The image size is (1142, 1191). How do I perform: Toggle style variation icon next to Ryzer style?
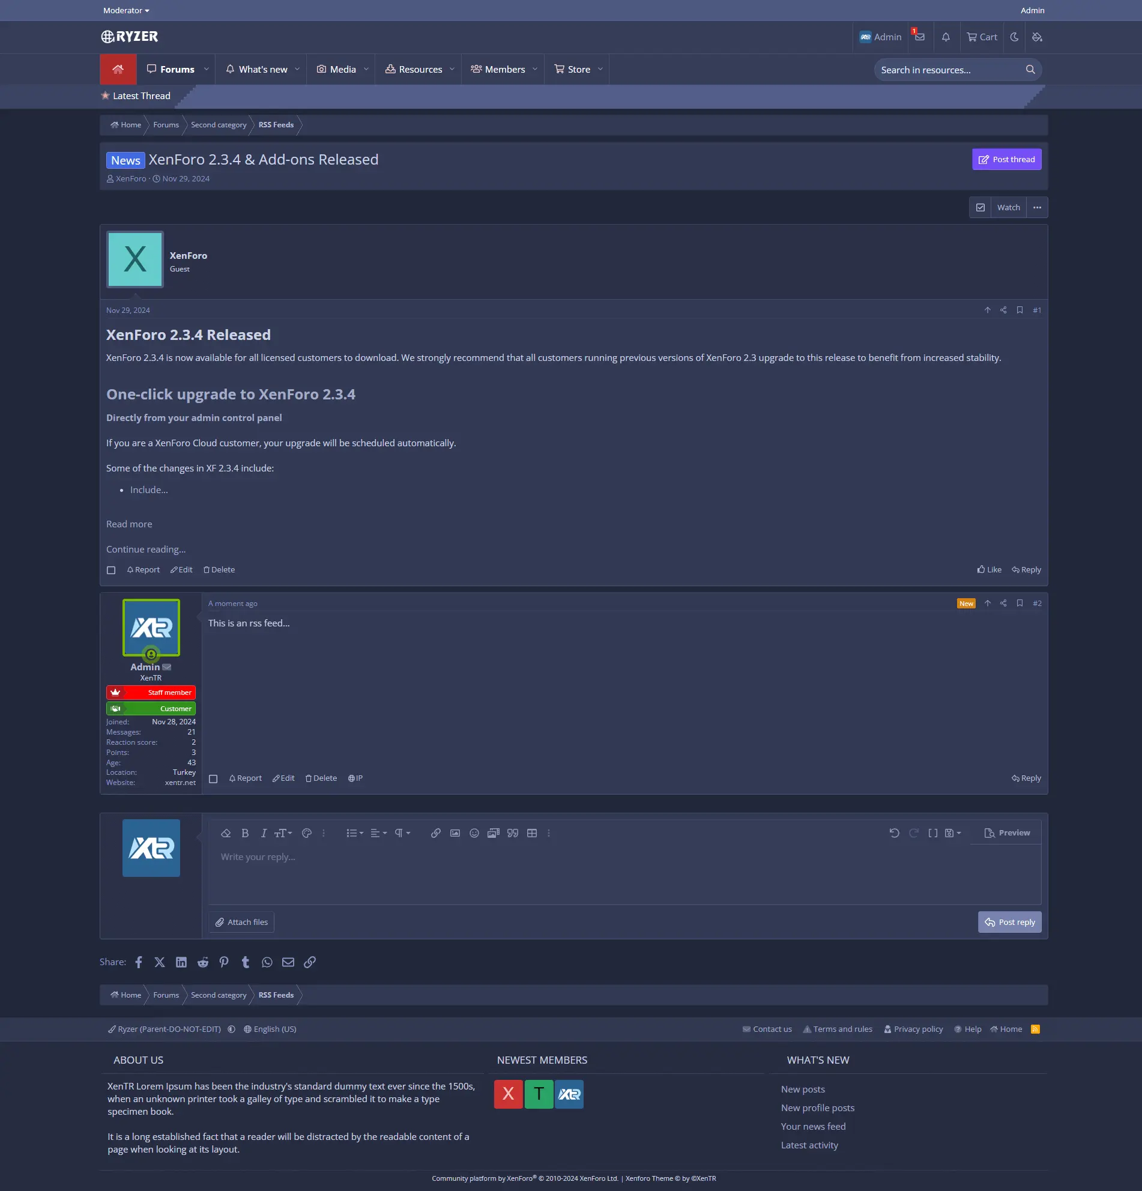(231, 1029)
